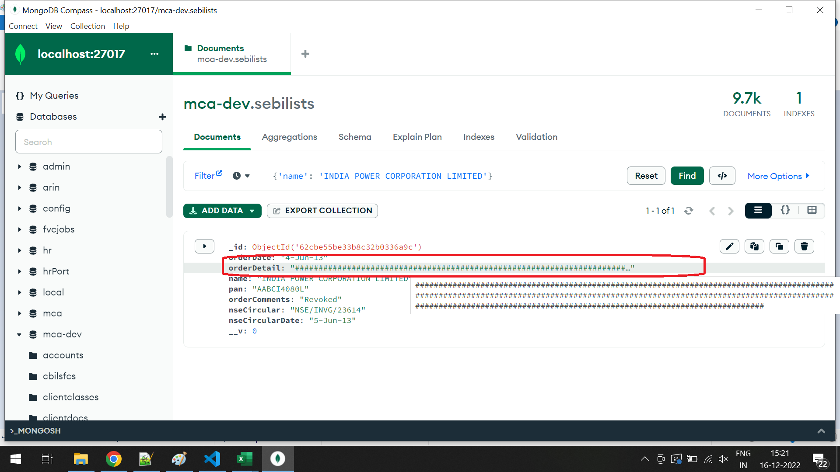This screenshot has height=472, width=840.
Task: Open the Collection menu
Action: 87,26
